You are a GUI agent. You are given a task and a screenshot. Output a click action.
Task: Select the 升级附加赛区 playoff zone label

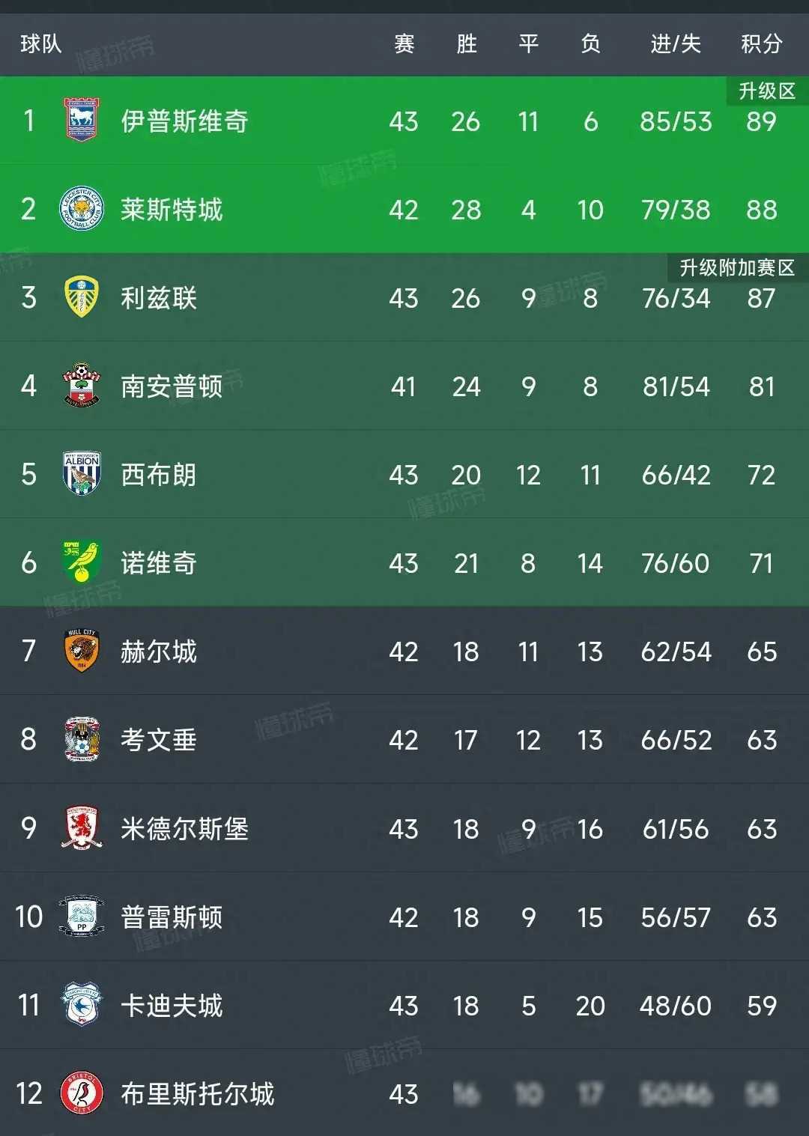click(x=738, y=267)
